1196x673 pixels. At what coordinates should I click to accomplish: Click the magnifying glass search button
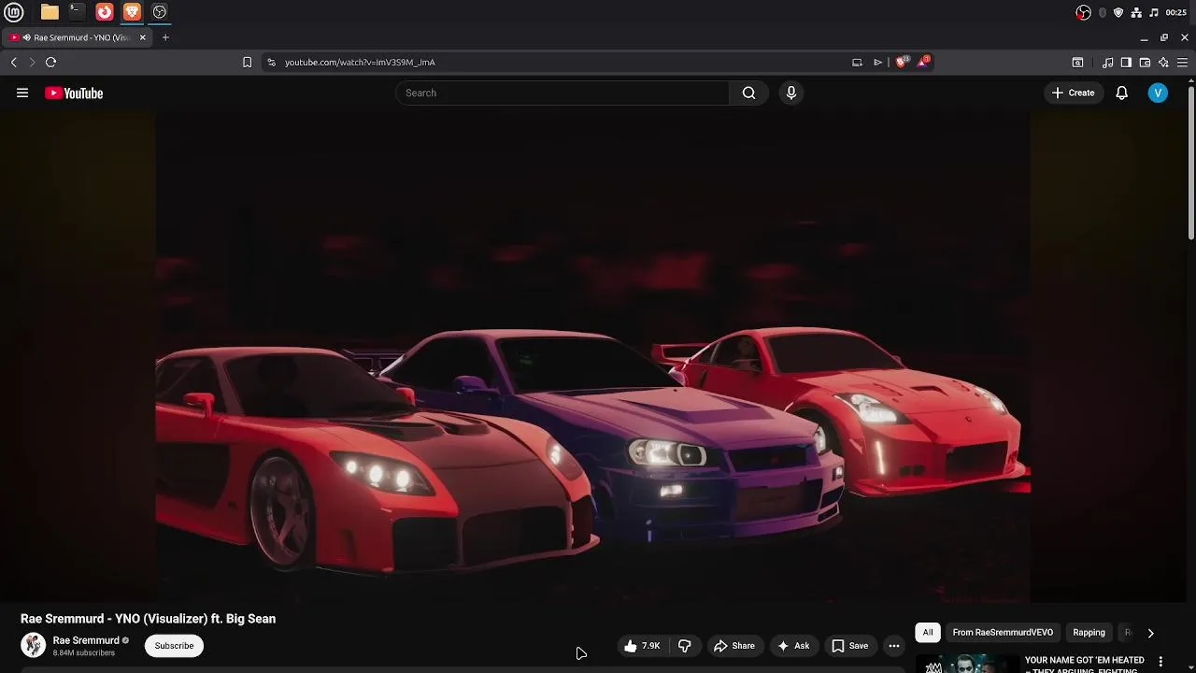pos(748,93)
